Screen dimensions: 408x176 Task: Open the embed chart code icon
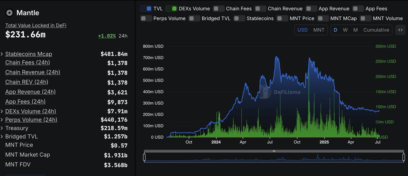(x=400, y=30)
